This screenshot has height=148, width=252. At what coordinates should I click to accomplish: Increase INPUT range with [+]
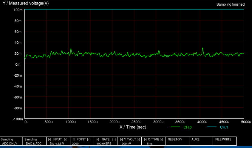click(65, 139)
